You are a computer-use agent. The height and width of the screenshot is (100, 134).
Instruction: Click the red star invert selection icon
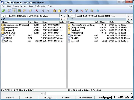click(37, 11)
